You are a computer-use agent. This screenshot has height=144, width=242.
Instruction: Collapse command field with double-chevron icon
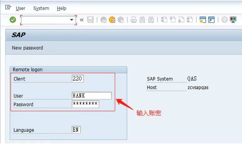pos(82,20)
